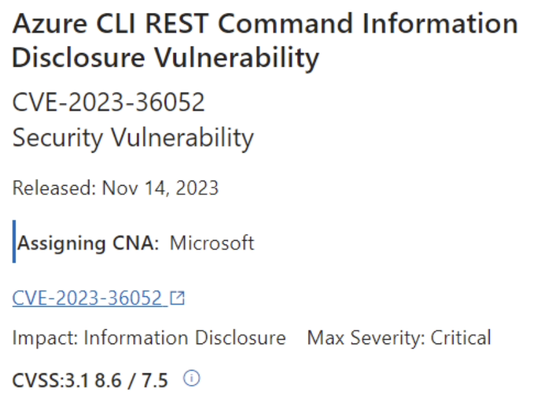Image resolution: width=537 pixels, height=405 pixels.
Task: Open the CVE-2023-36052 hyperlink
Action: pyautogui.click(x=87, y=298)
